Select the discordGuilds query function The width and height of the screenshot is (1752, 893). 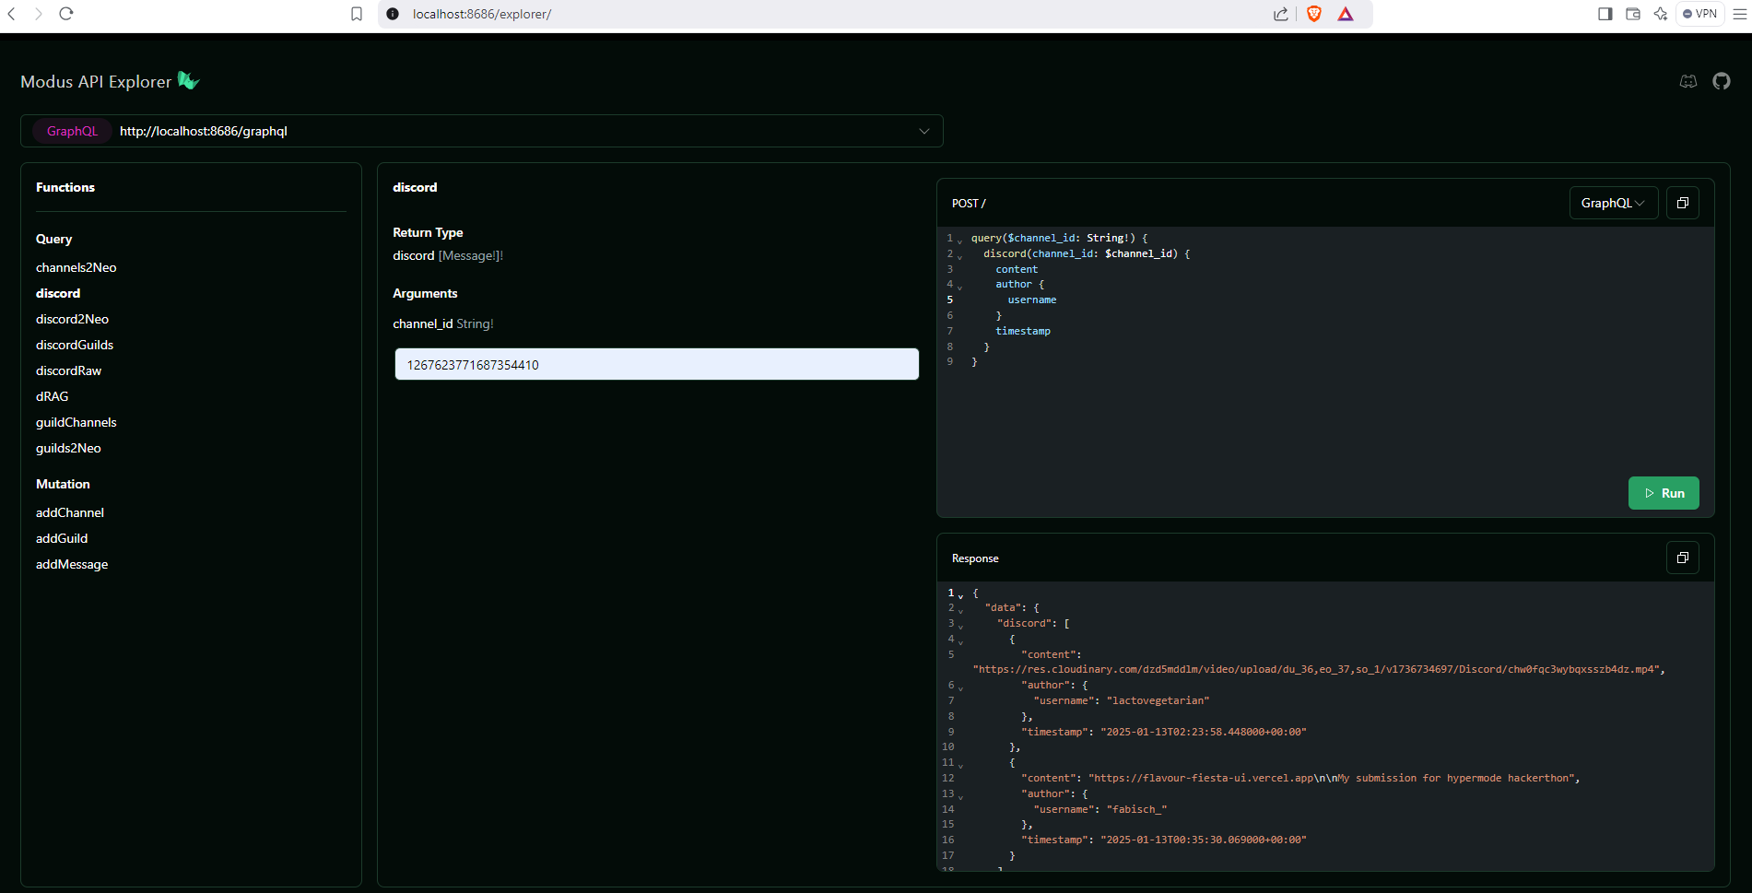coord(74,344)
